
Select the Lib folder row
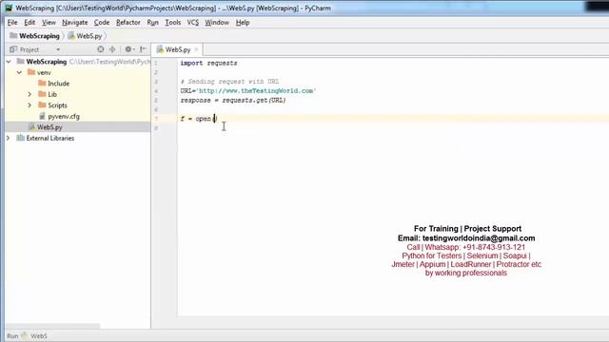coord(78,94)
